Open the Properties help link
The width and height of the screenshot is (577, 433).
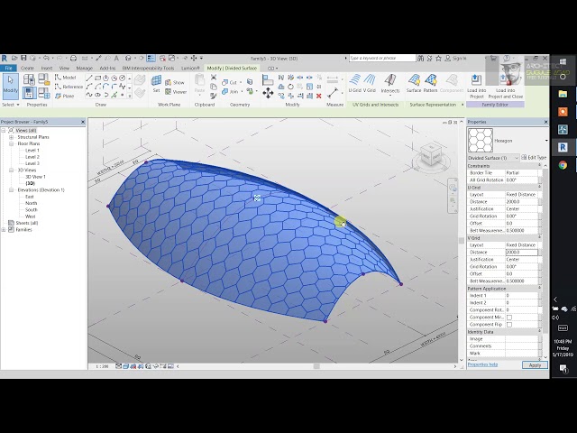coord(482,364)
